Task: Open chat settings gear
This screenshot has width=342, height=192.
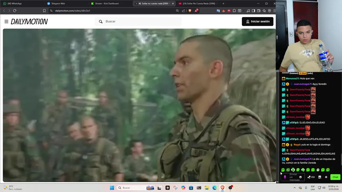Action: point(326,177)
